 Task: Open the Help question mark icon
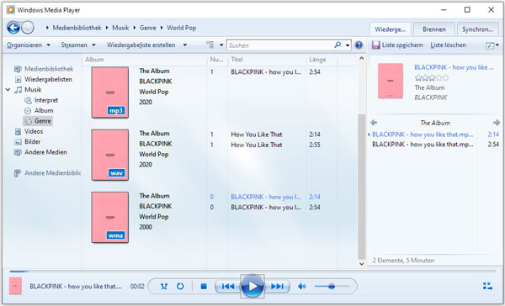359,45
